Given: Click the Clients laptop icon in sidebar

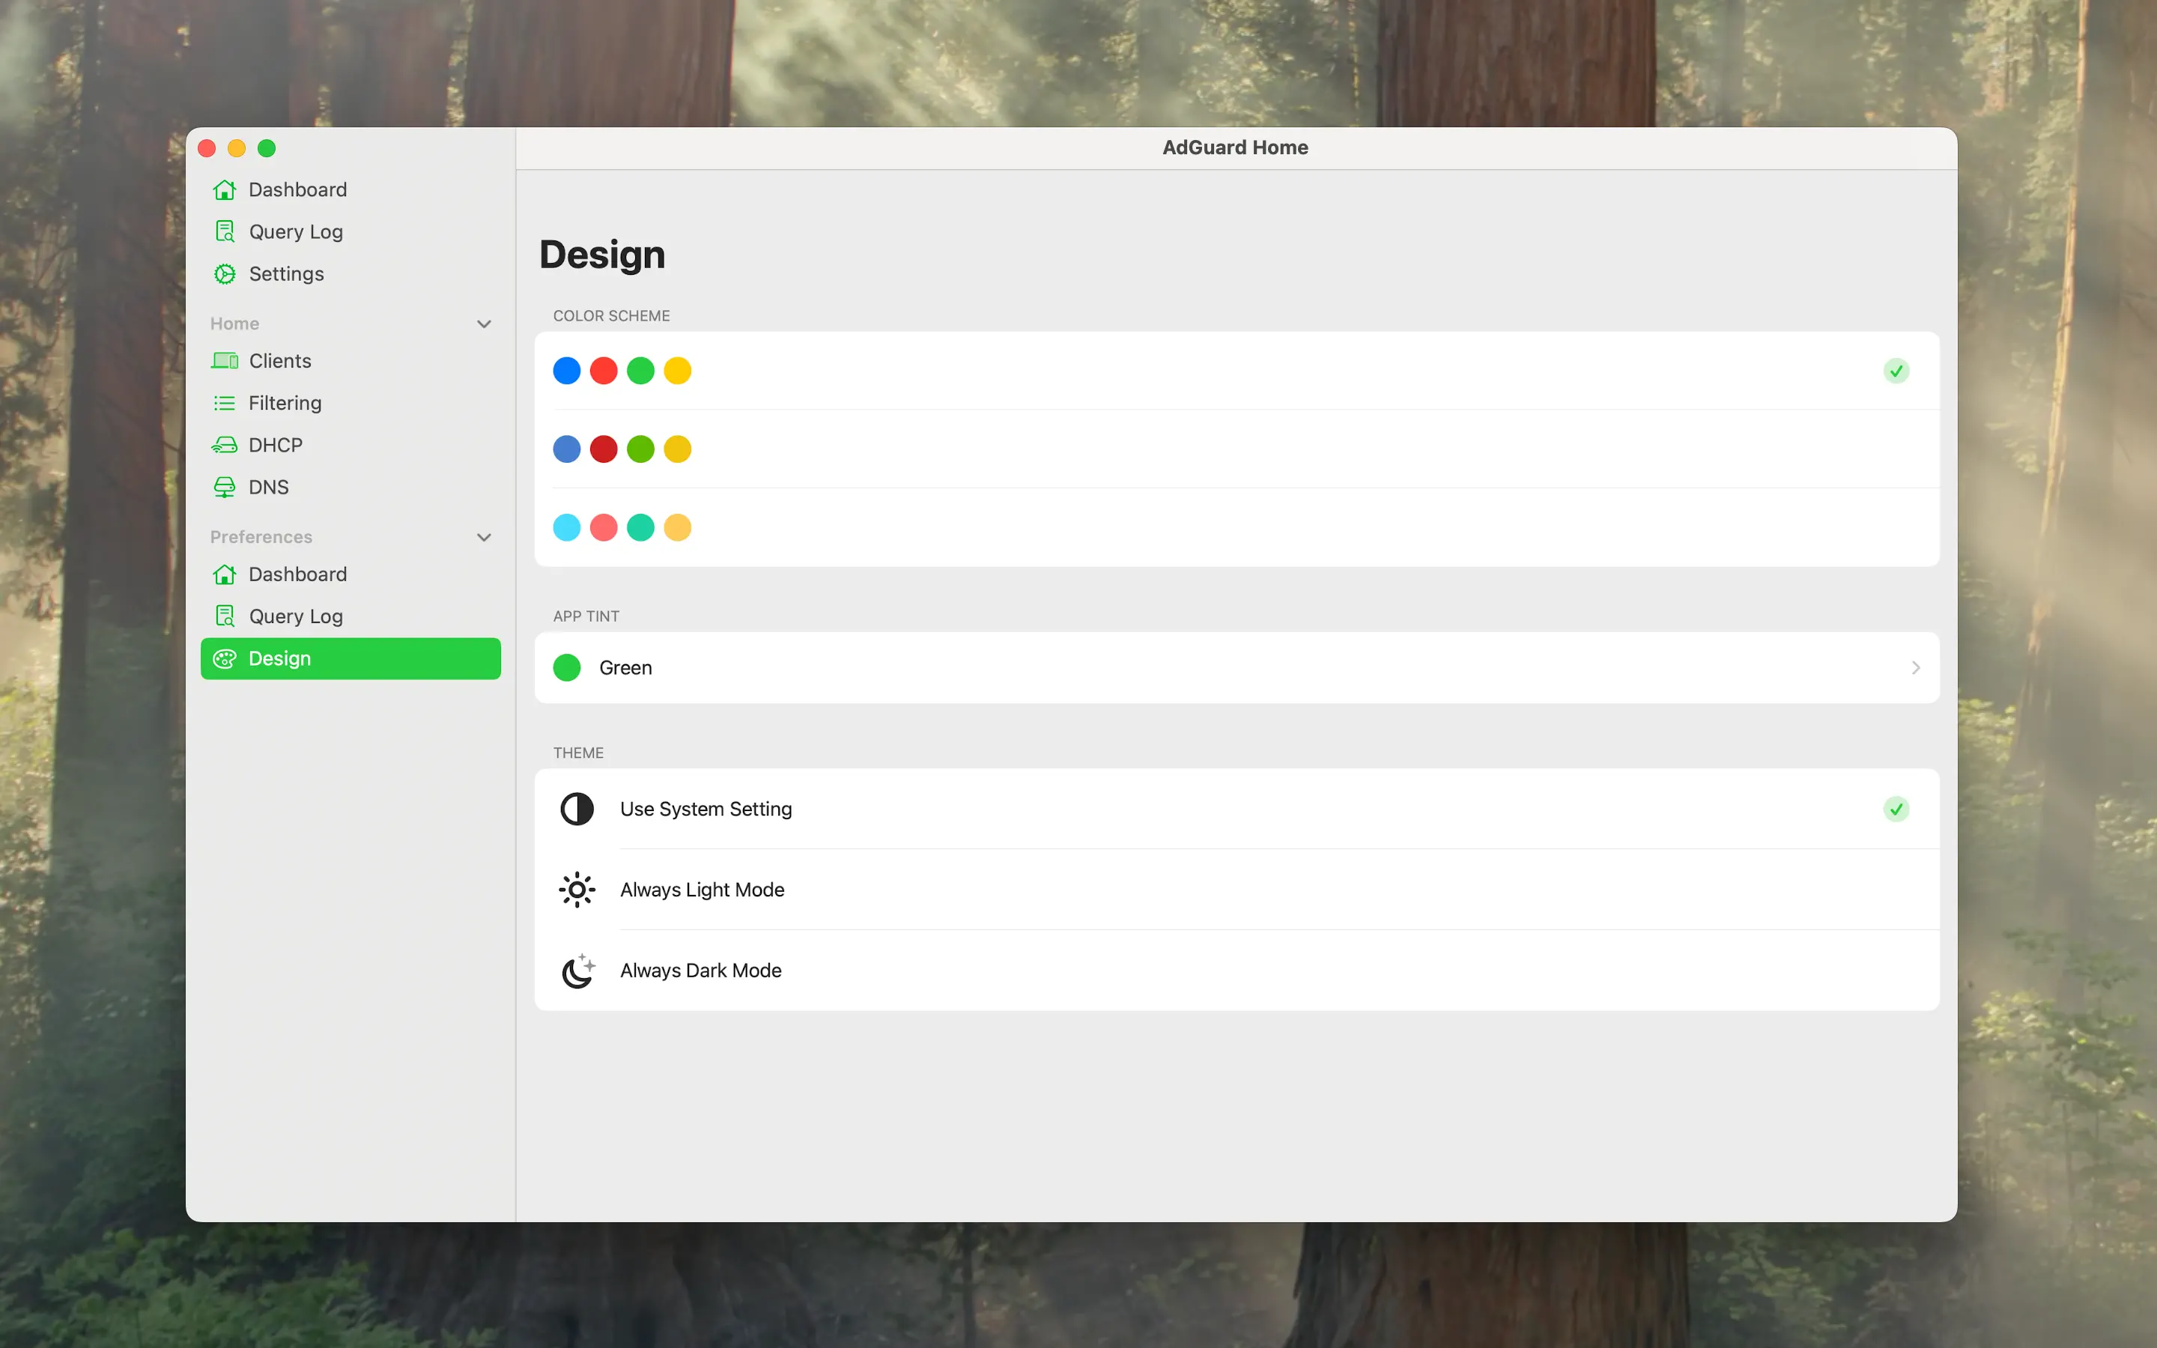Looking at the screenshot, I should pos(225,361).
